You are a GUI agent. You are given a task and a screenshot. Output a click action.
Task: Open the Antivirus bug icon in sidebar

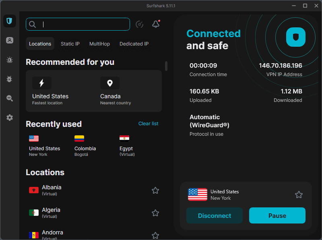pyautogui.click(x=9, y=79)
